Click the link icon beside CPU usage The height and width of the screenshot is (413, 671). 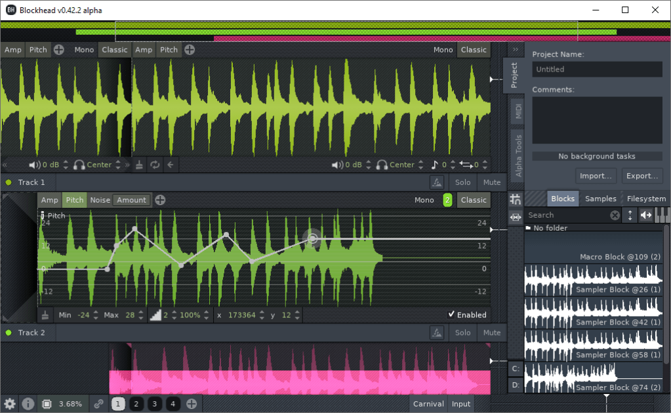(98, 404)
